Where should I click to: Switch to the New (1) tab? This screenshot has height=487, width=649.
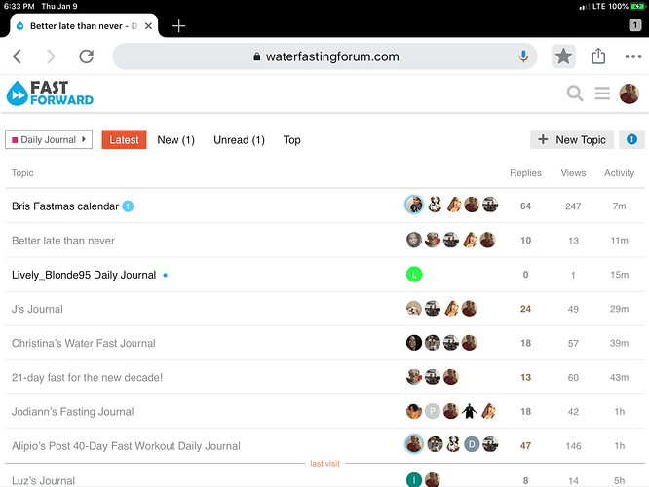176,140
